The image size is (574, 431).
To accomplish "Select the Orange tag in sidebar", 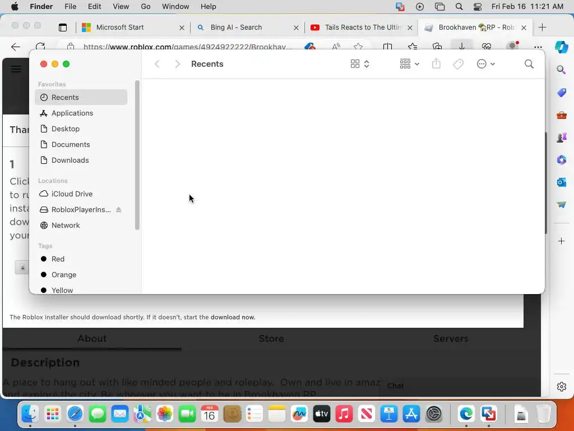I will point(81,274).
